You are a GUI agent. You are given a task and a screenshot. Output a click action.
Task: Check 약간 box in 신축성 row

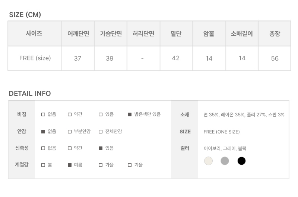click(x=70, y=148)
